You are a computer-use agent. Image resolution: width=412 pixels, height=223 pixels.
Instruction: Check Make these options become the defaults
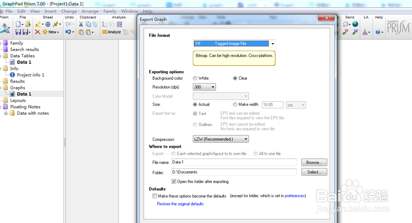pyautogui.click(x=155, y=196)
